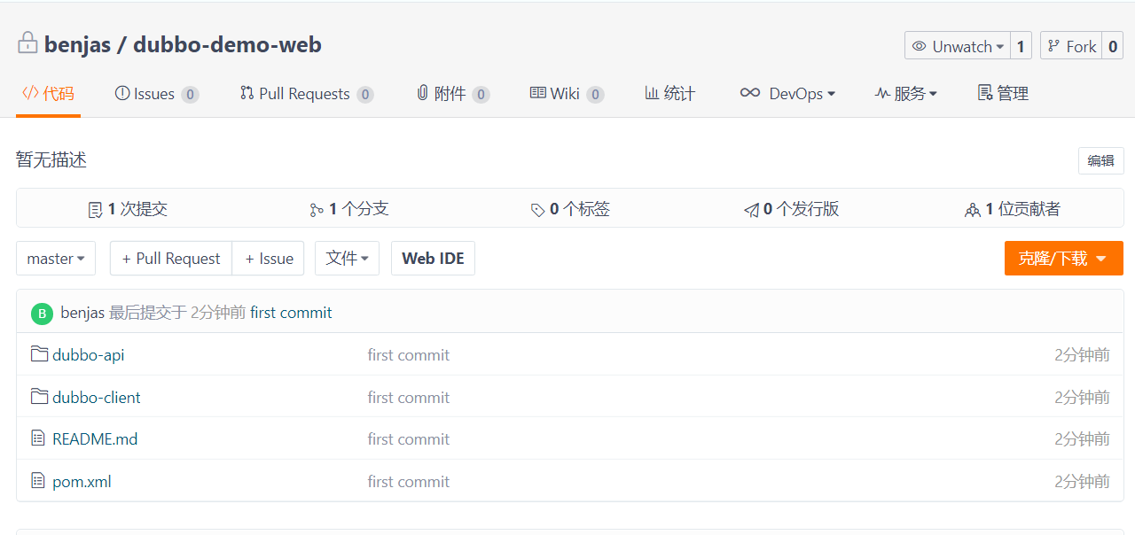Open the 克隆/下载 dropdown
The image size is (1135, 535).
point(1063,259)
